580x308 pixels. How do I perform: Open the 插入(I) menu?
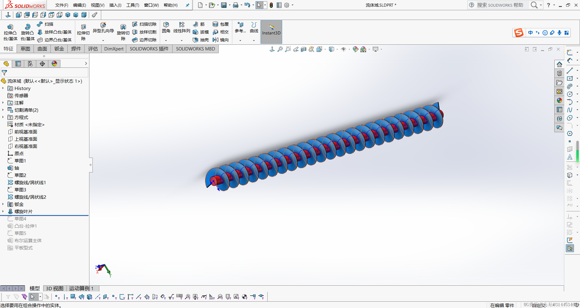click(x=115, y=5)
